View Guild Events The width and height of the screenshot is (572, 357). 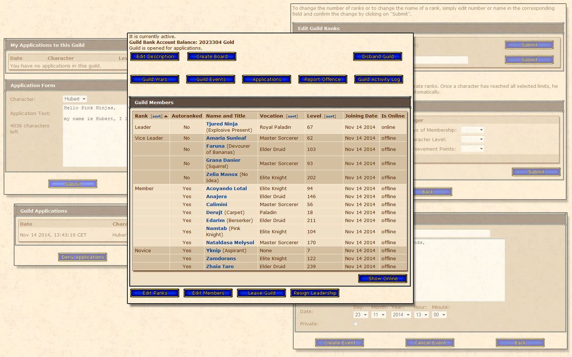210,79
